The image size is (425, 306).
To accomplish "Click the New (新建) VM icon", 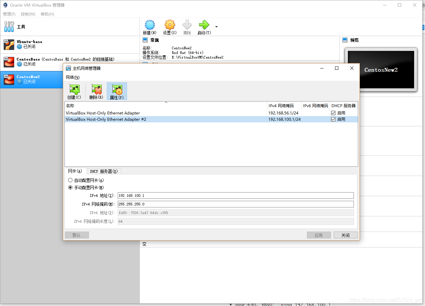I will point(149,25).
